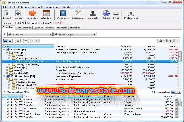The width and height of the screenshot is (184, 122).
Task: Switch to the Budgets tab
Action: 62,28
